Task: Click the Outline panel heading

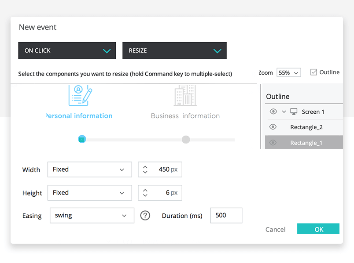Action: 278,96
